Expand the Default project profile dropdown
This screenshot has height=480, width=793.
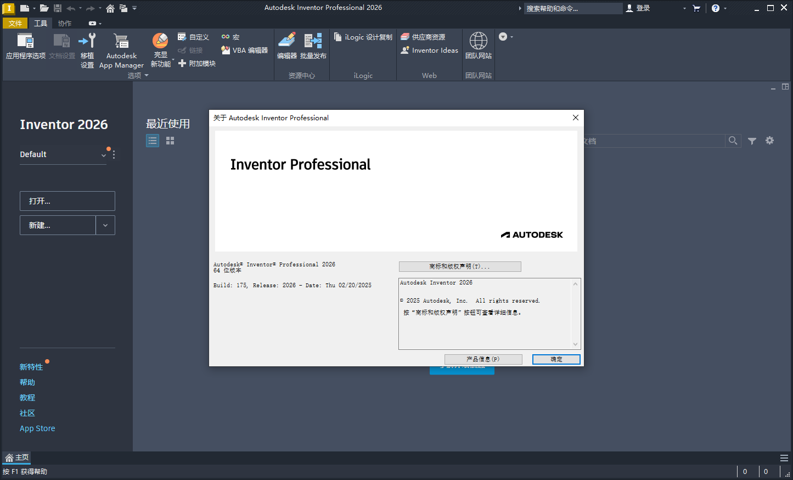pyautogui.click(x=103, y=155)
